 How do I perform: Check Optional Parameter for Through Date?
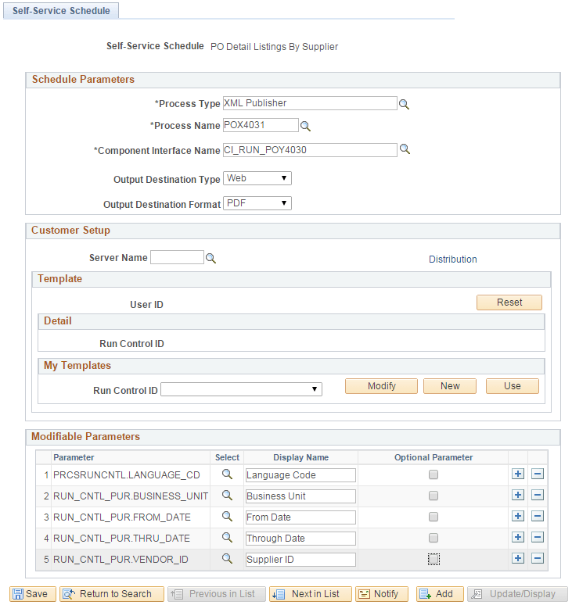coord(433,538)
